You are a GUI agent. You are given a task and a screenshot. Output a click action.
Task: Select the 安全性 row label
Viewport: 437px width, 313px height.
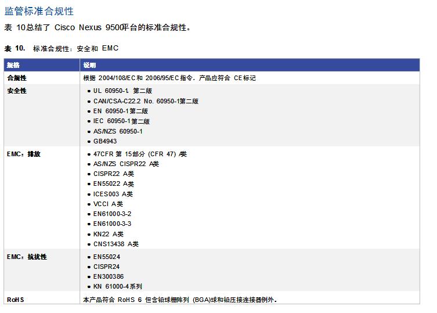(17, 91)
